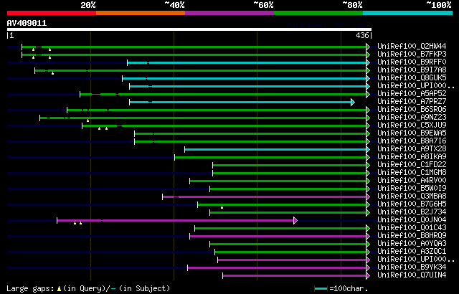Image resolution: width=459 pixels, height=294 pixels.
Task: Open the UniRef100_A5AP52 hit label
Action: tap(412, 94)
